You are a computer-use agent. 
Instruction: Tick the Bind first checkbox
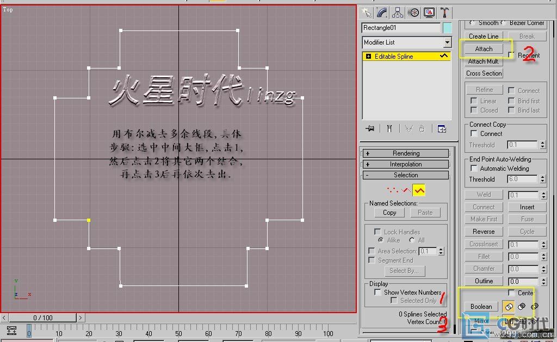pos(511,101)
